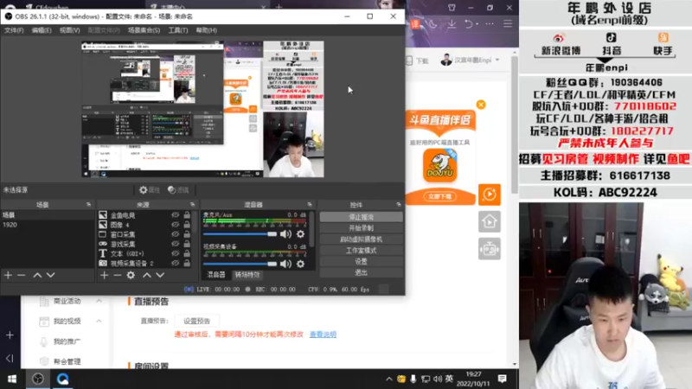The image size is (692, 389).
Task: Open the 视图(V) menu in OBS
Action: coord(70,30)
